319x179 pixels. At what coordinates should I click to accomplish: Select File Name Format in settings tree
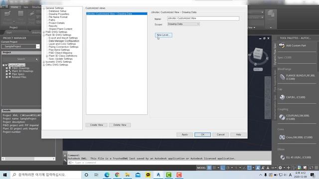pos(58,17)
